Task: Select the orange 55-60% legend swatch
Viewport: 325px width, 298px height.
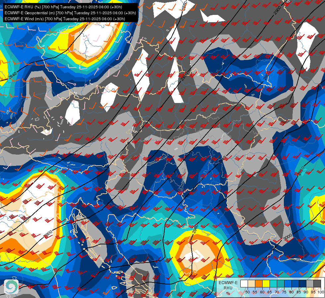Action: (x=259, y=283)
